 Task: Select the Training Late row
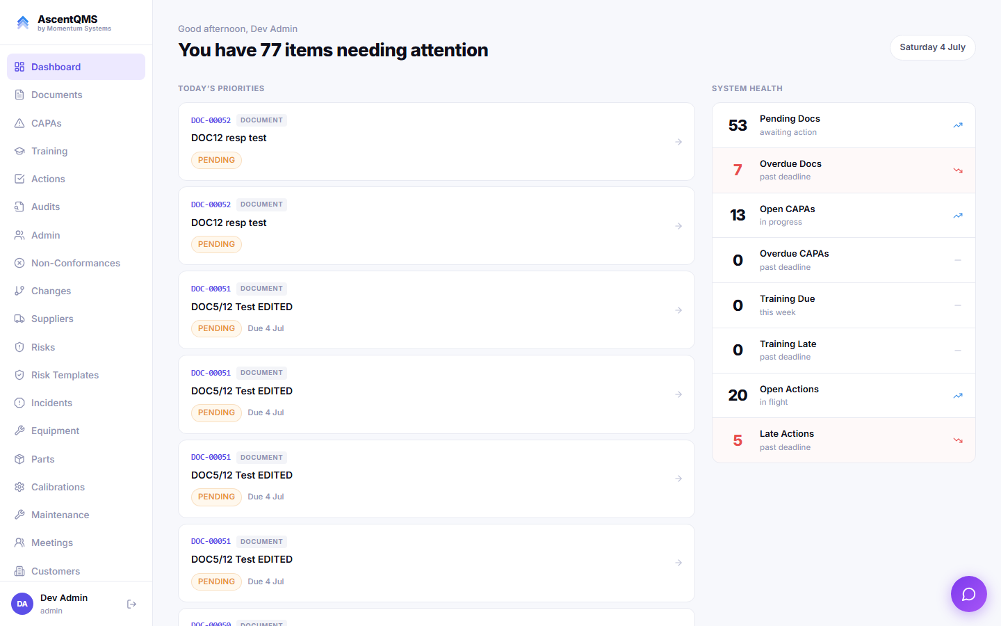tap(844, 351)
